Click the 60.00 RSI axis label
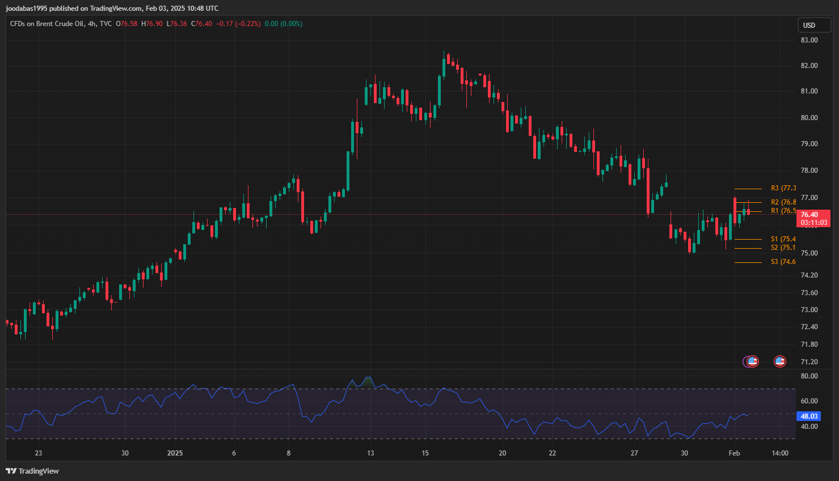 click(x=809, y=401)
